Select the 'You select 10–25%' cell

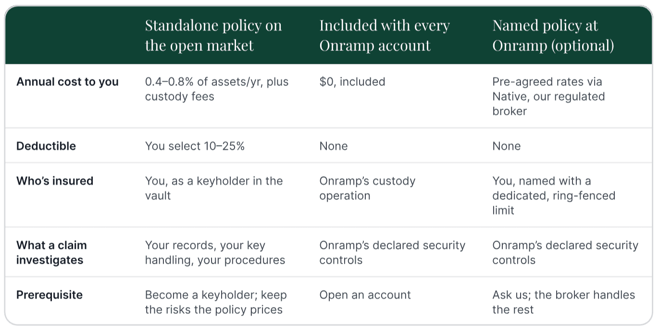click(195, 146)
